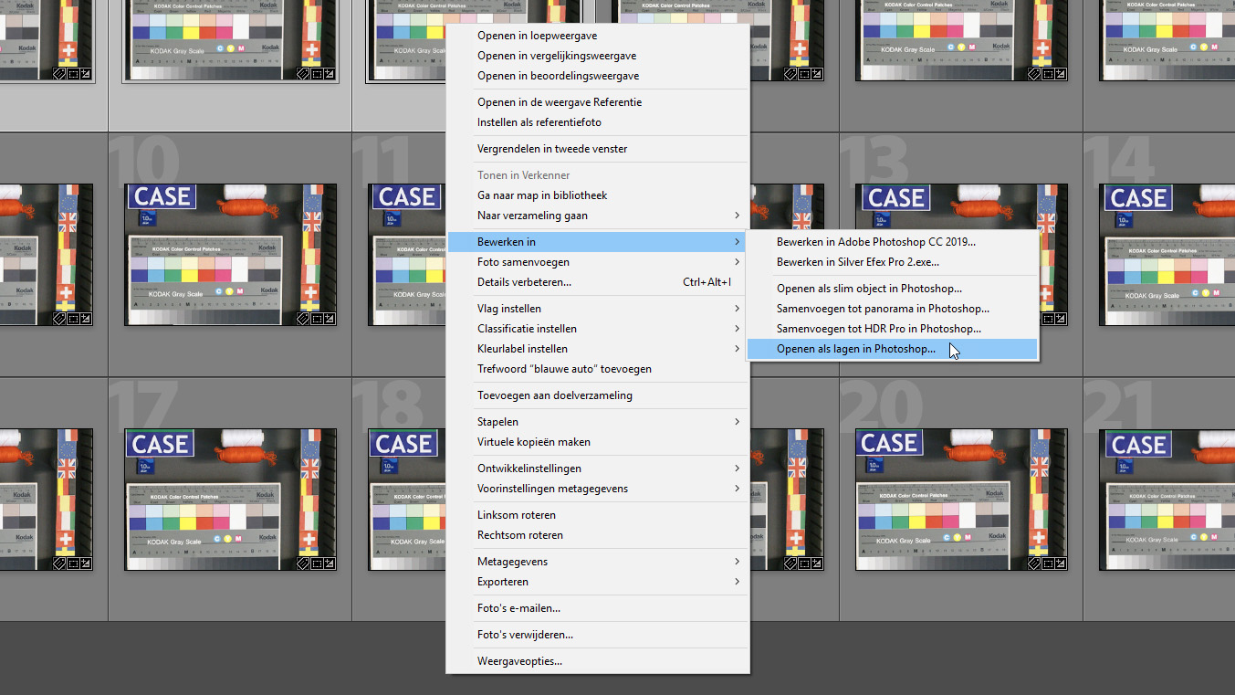Click crop badge on thumbnail directly above photo 13
The width and height of the screenshot is (1235, 695).
pyautogui.click(x=1046, y=74)
